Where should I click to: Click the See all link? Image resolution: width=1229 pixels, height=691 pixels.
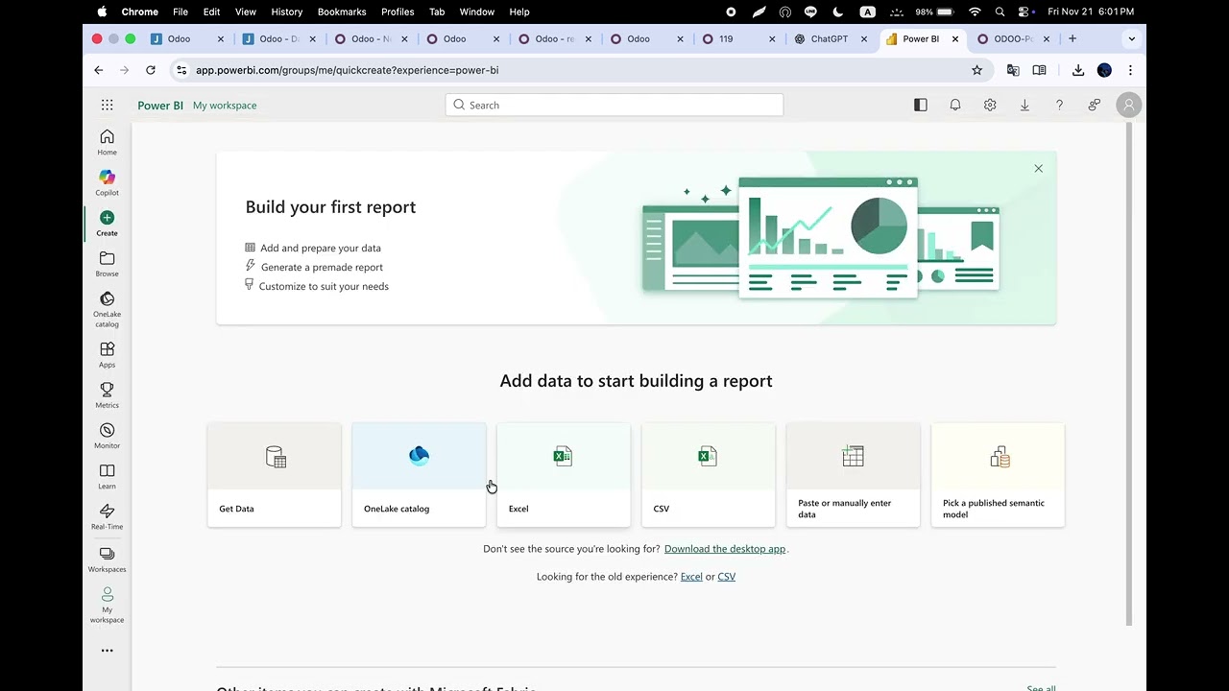(x=1041, y=687)
